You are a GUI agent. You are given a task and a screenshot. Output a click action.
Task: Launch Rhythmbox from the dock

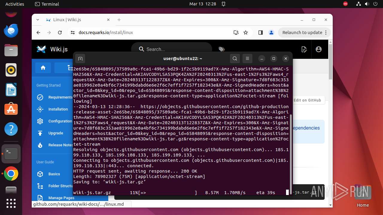(x=11, y=70)
